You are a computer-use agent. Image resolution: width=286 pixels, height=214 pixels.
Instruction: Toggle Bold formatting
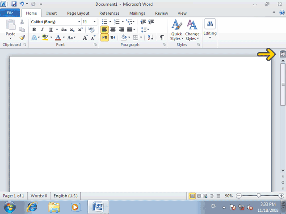[34, 30]
